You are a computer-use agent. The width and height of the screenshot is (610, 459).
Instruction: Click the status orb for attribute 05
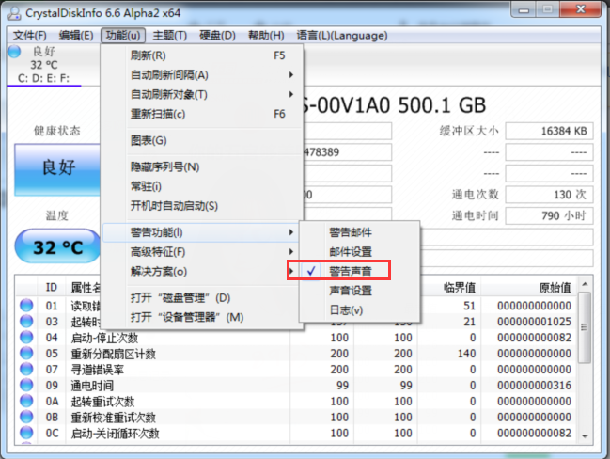pos(26,353)
